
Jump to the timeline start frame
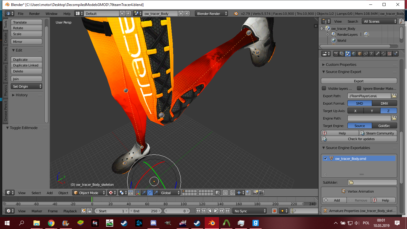198,211
